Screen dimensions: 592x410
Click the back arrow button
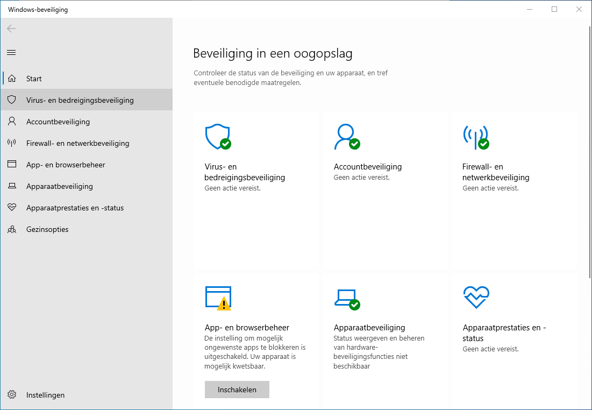pyautogui.click(x=11, y=29)
